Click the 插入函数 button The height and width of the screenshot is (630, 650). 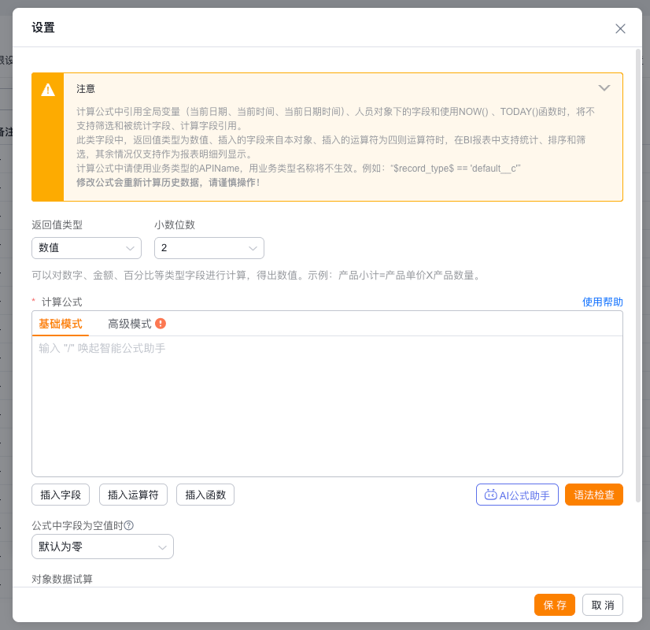[x=205, y=495]
